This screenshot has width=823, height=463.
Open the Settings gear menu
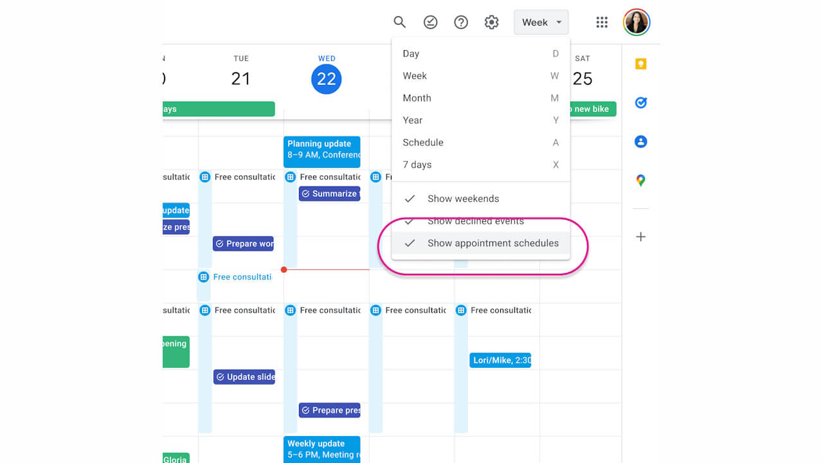point(491,21)
